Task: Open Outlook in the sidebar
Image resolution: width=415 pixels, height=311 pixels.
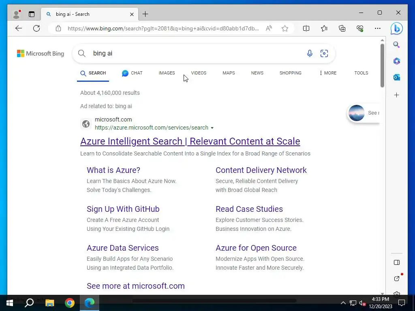Action: click(396, 77)
